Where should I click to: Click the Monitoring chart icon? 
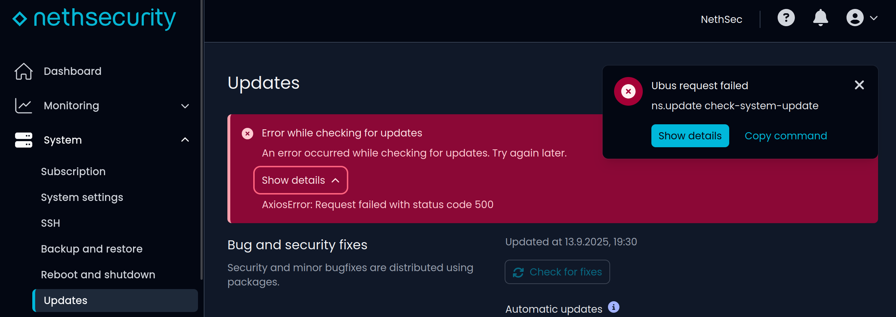(x=24, y=106)
